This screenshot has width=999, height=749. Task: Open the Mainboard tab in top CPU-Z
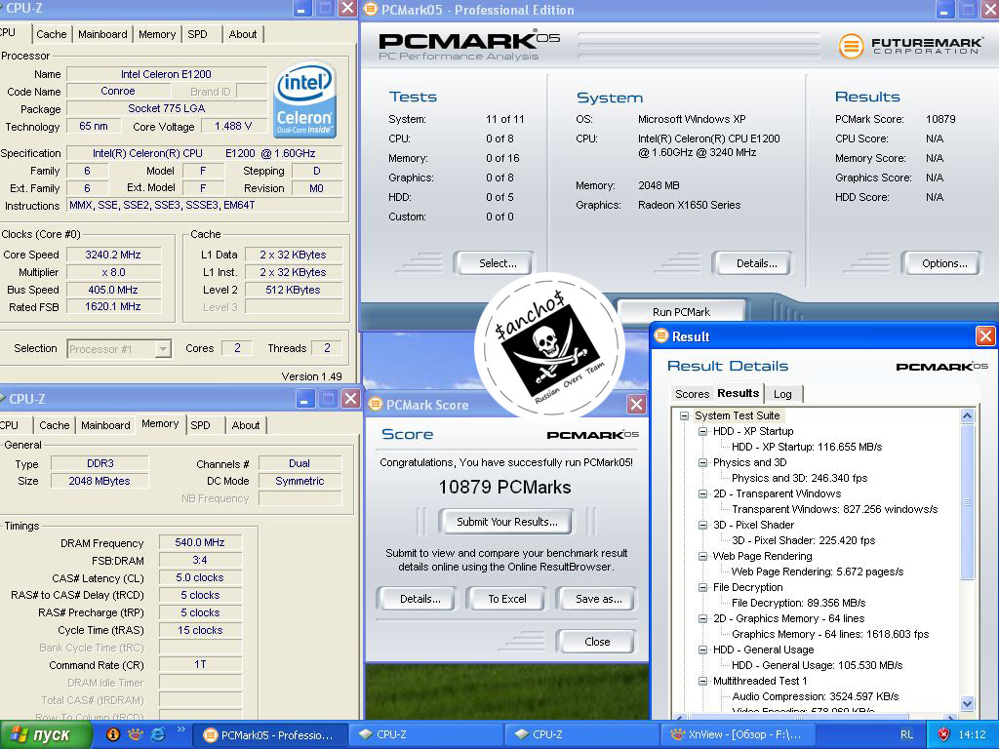102,34
